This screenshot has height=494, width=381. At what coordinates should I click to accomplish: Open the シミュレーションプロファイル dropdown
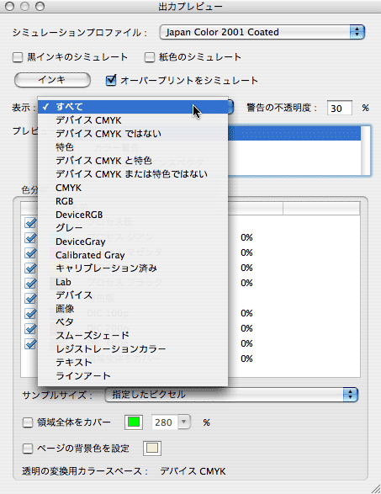click(262, 32)
